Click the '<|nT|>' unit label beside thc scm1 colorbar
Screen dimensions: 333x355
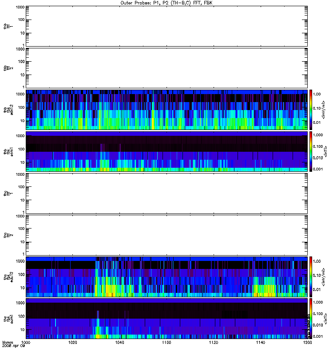[325, 319]
